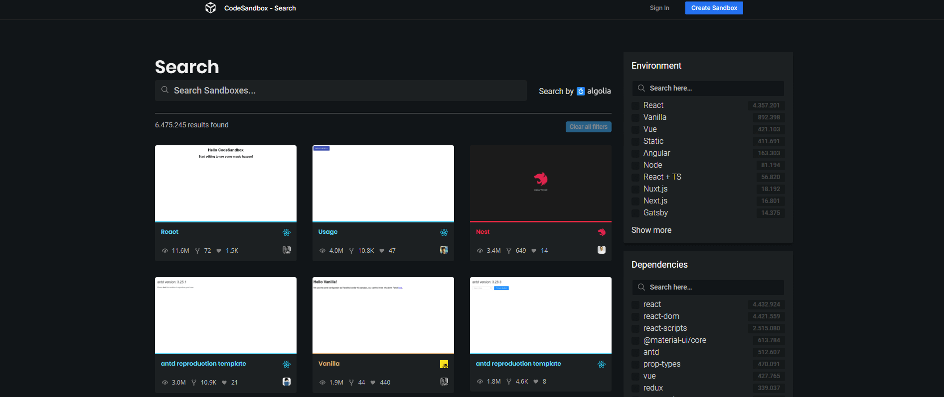Enable the antd dependency checkbox
Screen dimensions: 944x397
click(x=635, y=352)
